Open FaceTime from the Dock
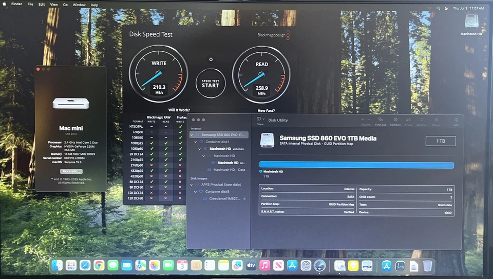 pyautogui.click(x=168, y=266)
